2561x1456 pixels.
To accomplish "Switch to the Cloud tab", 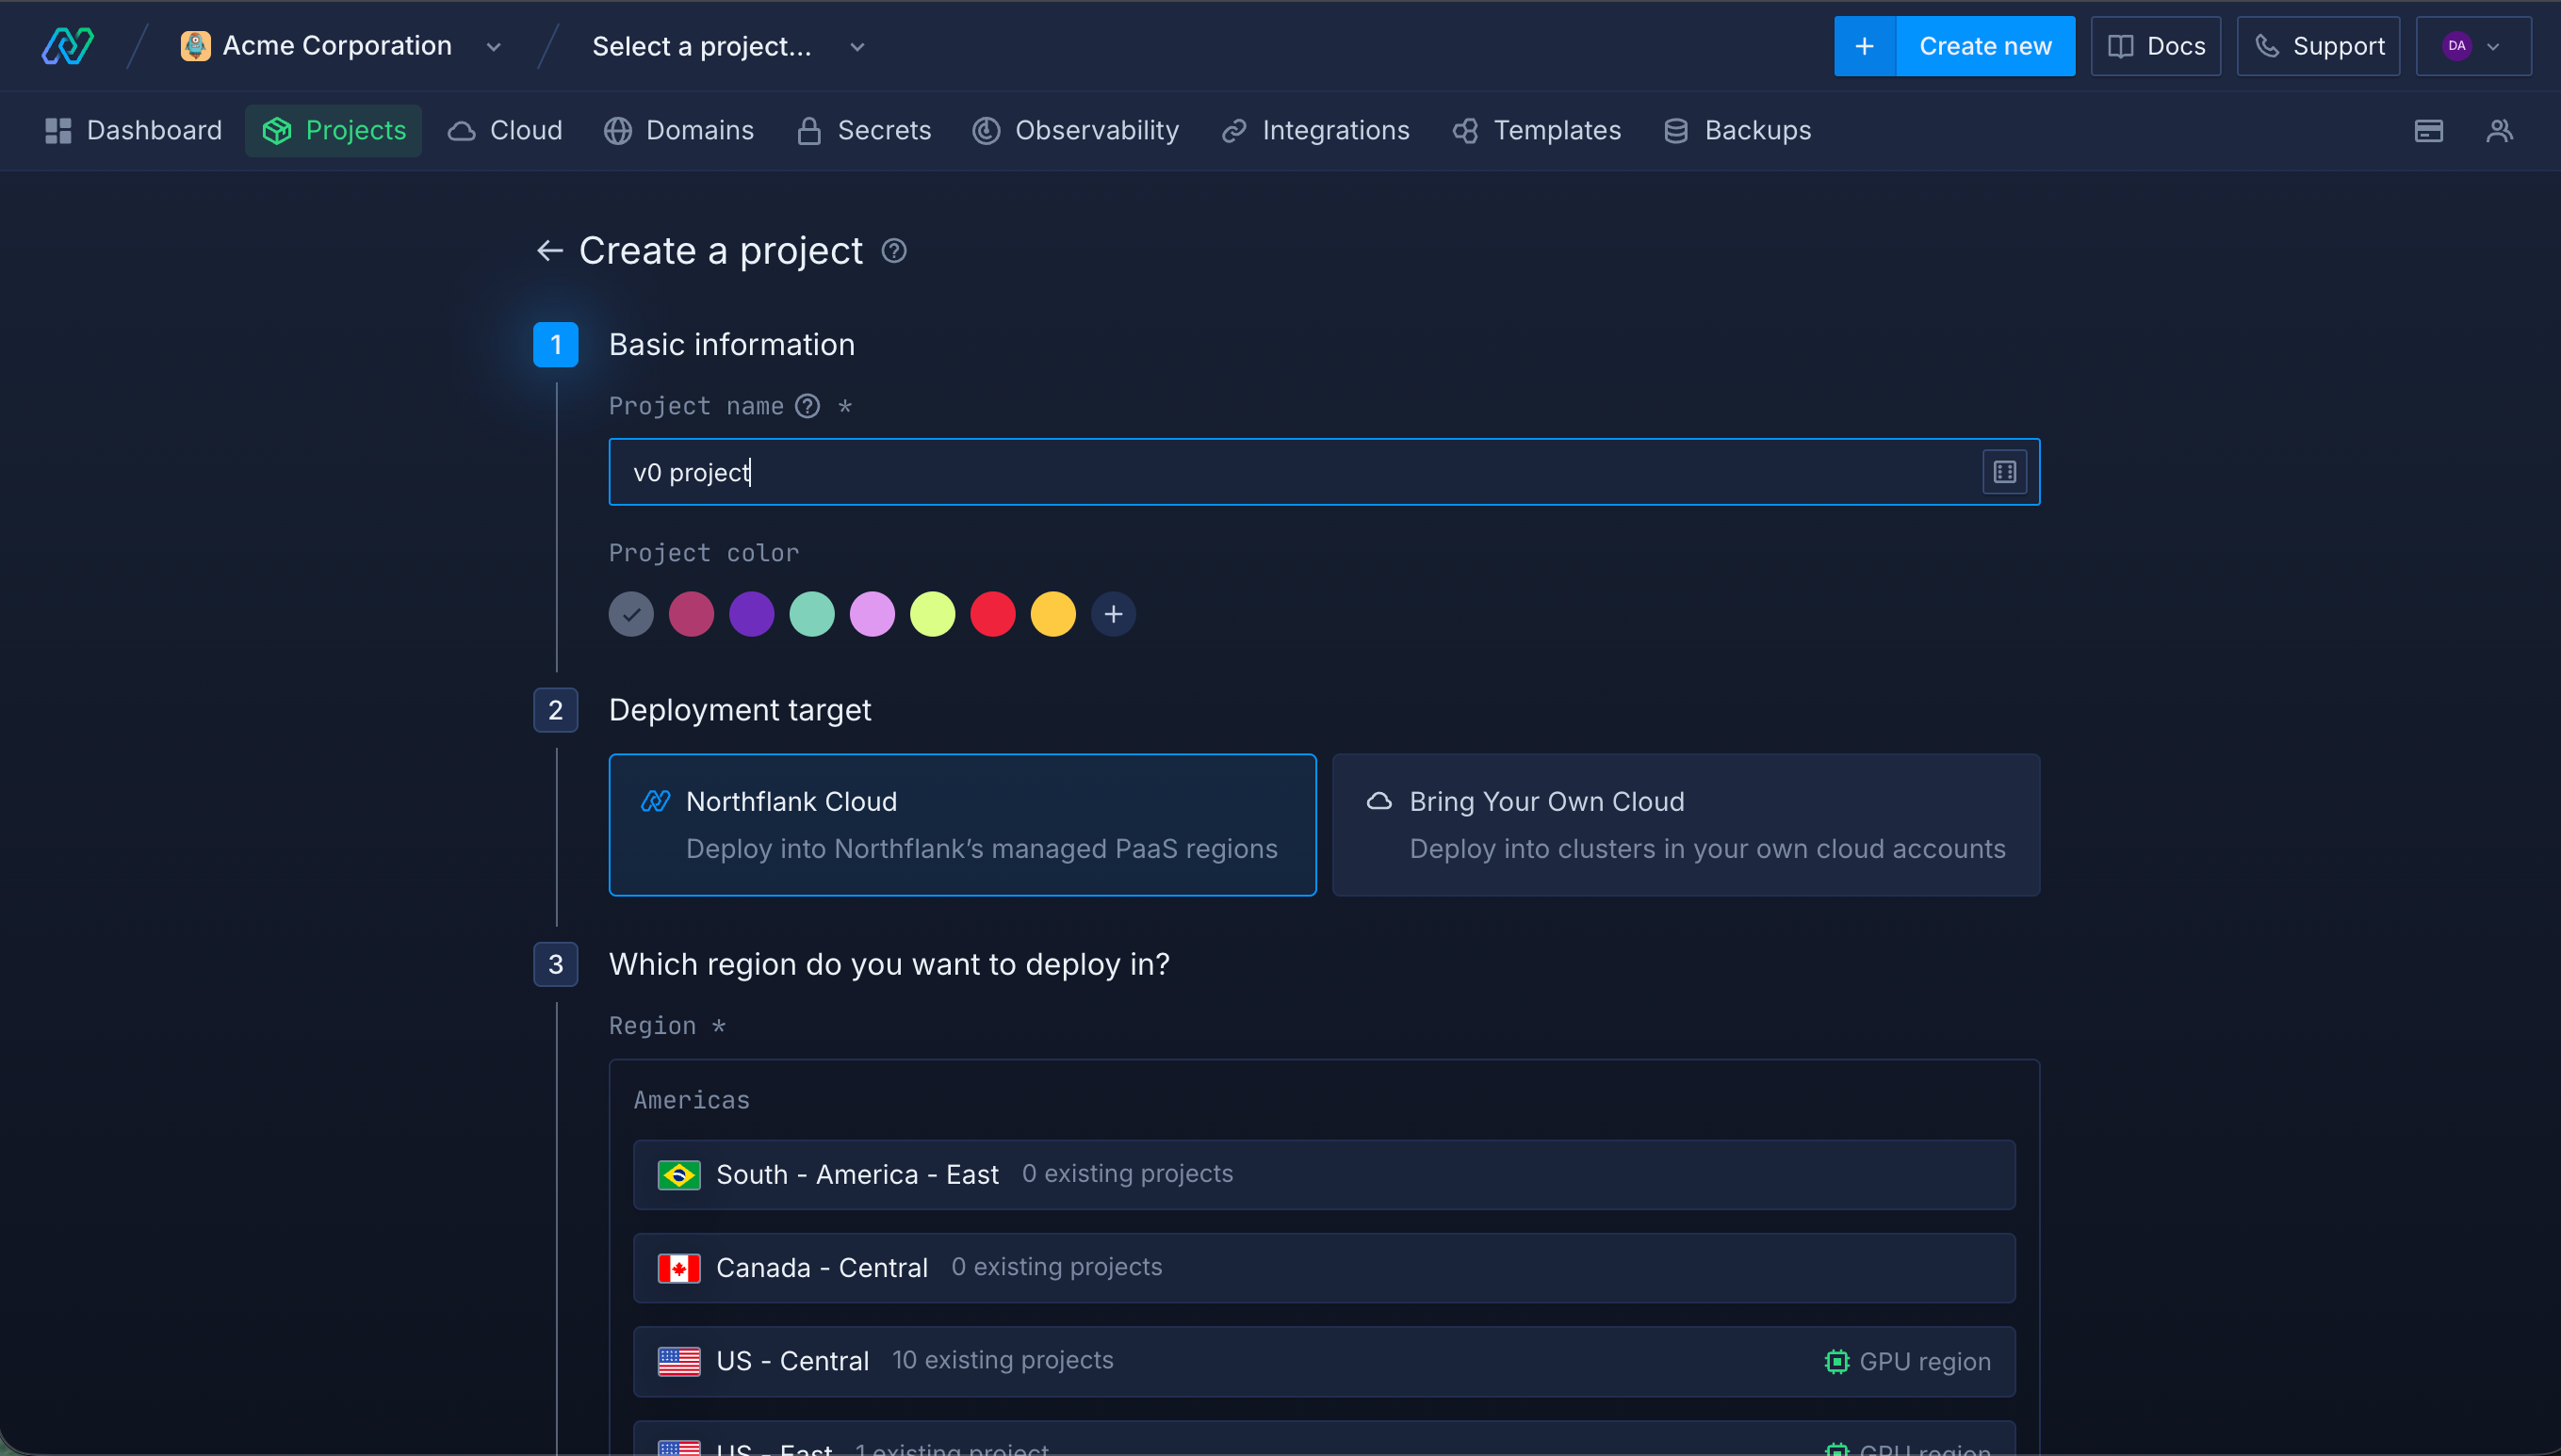I will (x=505, y=131).
